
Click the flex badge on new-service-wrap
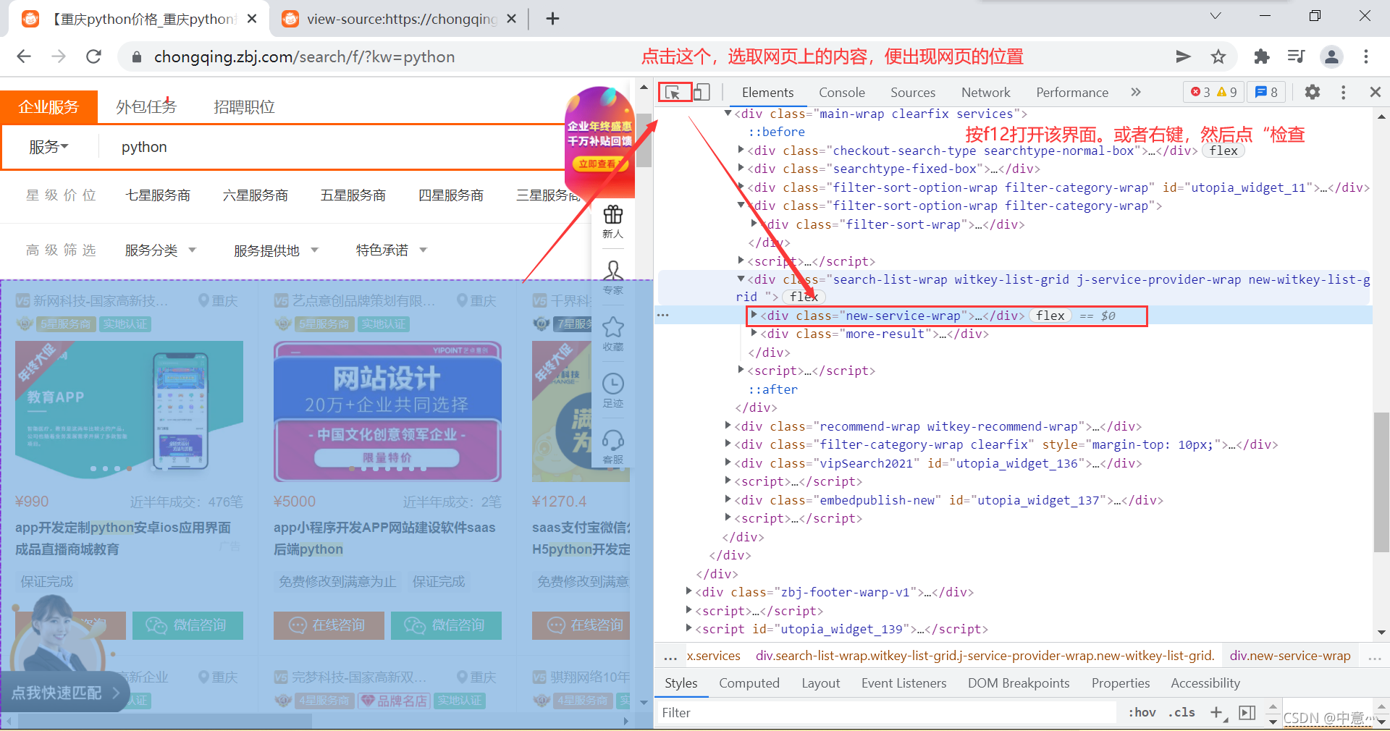tap(1050, 316)
